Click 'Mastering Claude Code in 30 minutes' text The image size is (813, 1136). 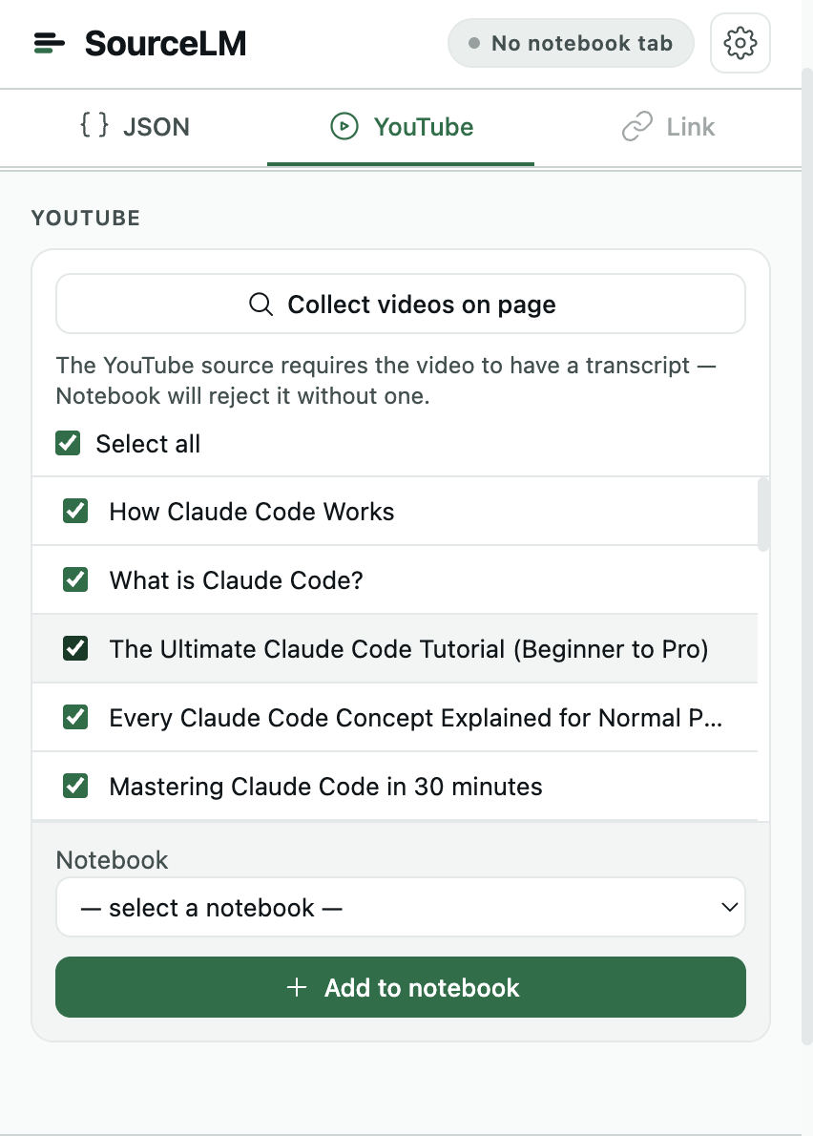point(325,786)
